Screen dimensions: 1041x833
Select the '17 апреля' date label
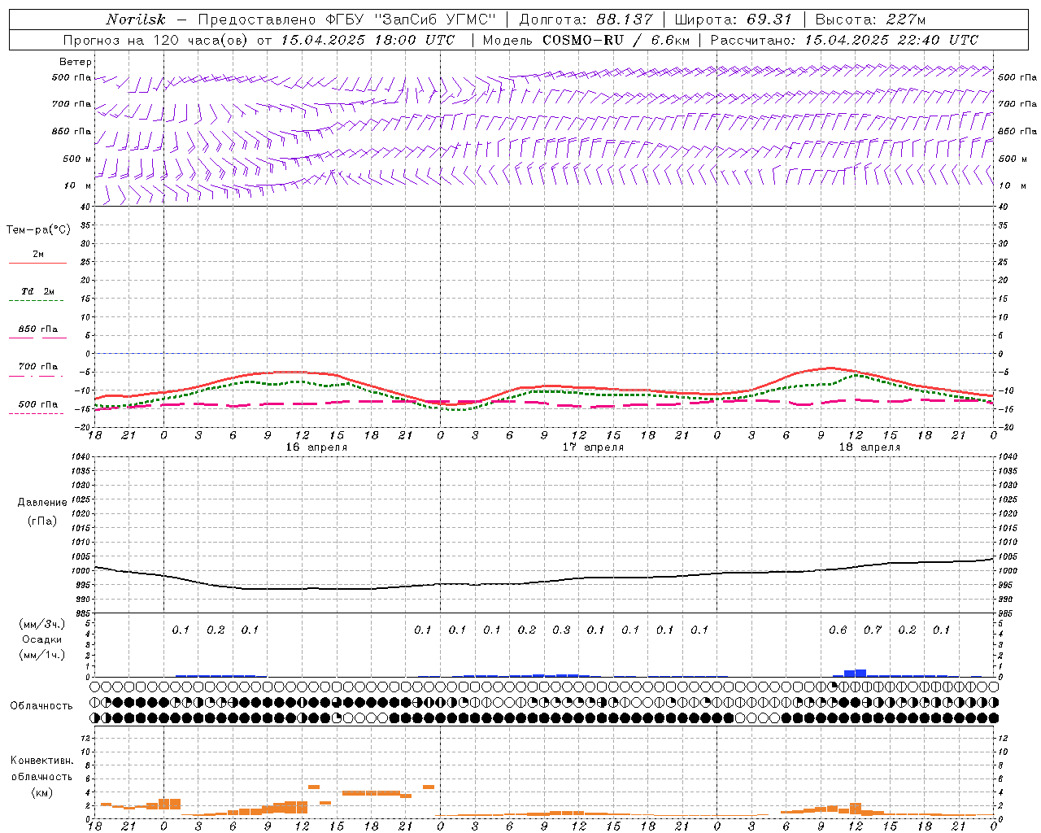pos(594,447)
